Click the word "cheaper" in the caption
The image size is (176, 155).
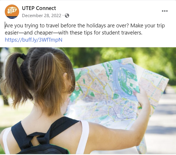click(x=43, y=33)
